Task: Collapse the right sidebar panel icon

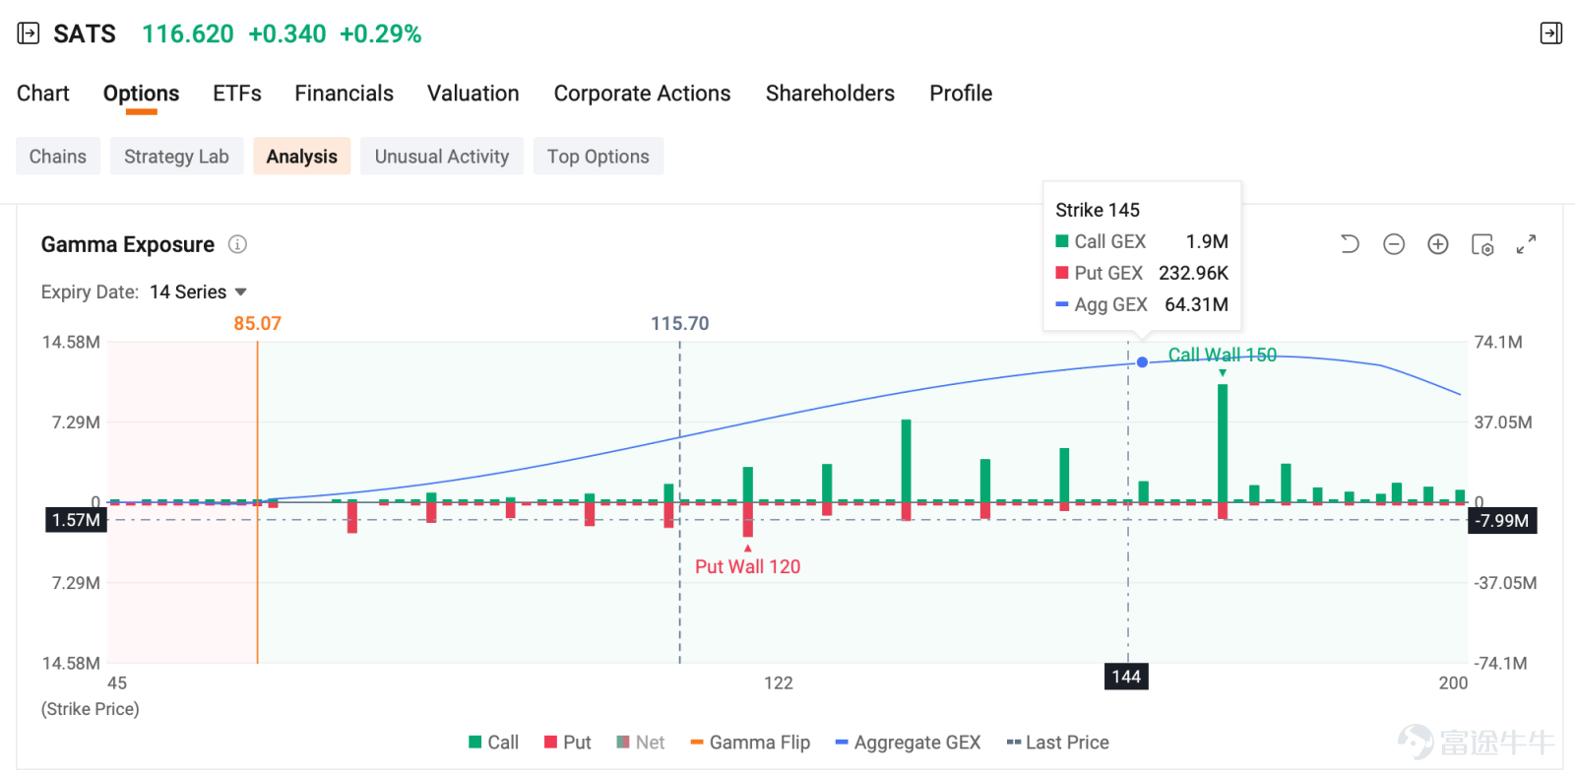Action: (1550, 33)
